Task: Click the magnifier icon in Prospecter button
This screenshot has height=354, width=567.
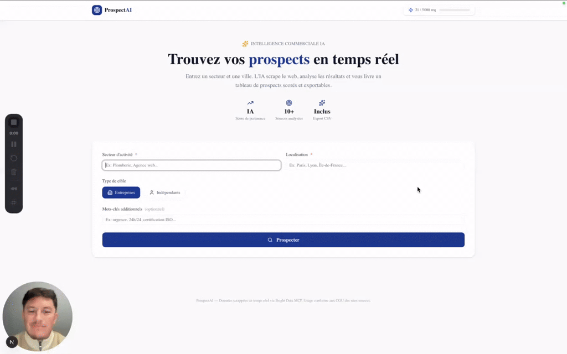Action: 270,240
